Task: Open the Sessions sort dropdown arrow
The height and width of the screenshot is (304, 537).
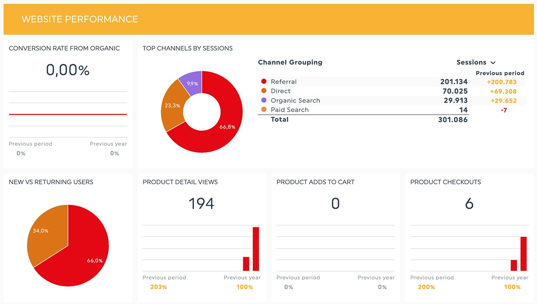Action: coord(493,63)
